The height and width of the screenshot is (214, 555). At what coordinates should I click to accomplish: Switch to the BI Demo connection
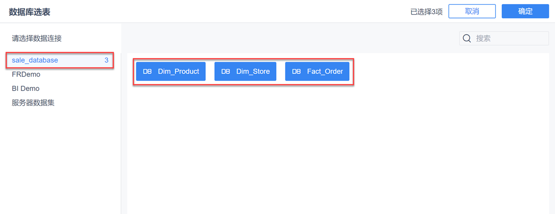[25, 89]
